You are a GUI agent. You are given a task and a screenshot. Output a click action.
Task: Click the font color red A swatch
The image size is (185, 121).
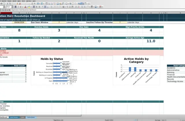(x=25, y=7)
